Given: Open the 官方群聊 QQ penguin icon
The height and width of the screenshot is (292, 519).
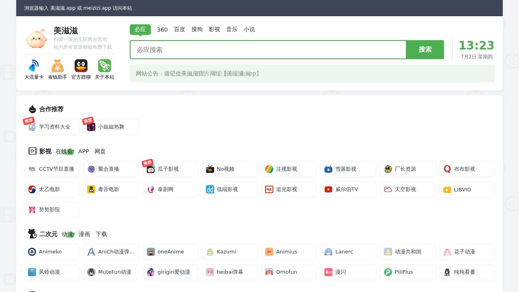Looking at the screenshot, I should pyautogui.click(x=81, y=69).
